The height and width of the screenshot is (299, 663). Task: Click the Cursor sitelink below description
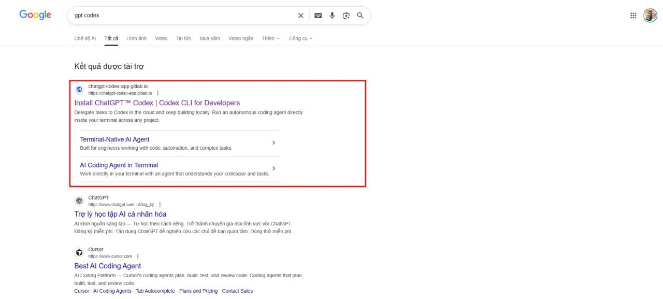pyautogui.click(x=82, y=291)
